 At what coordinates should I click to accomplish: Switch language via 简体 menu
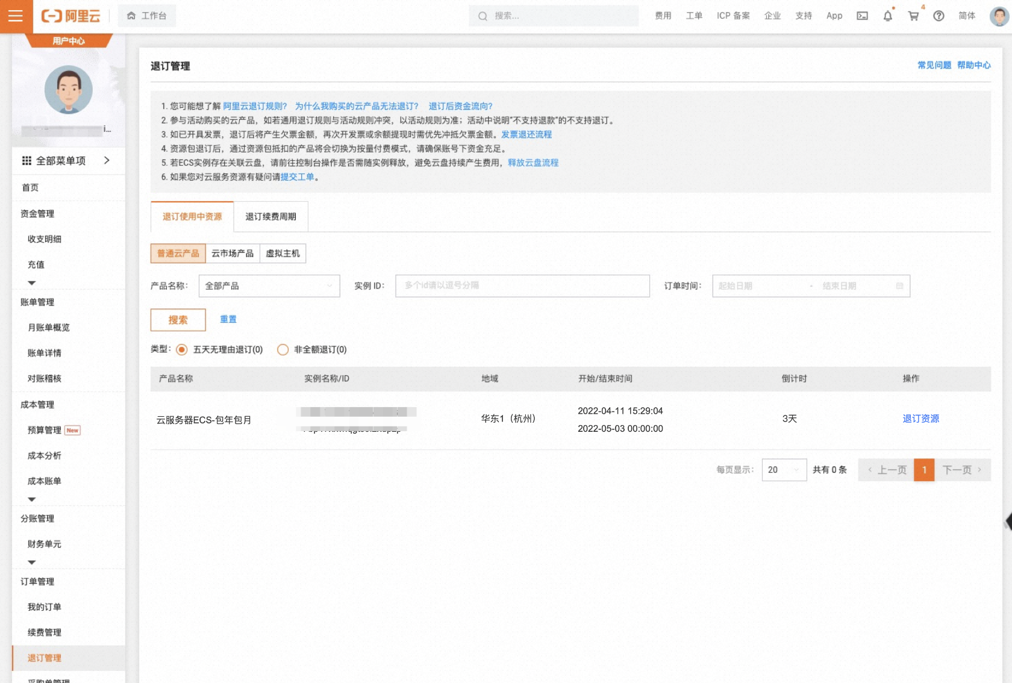pos(967,16)
